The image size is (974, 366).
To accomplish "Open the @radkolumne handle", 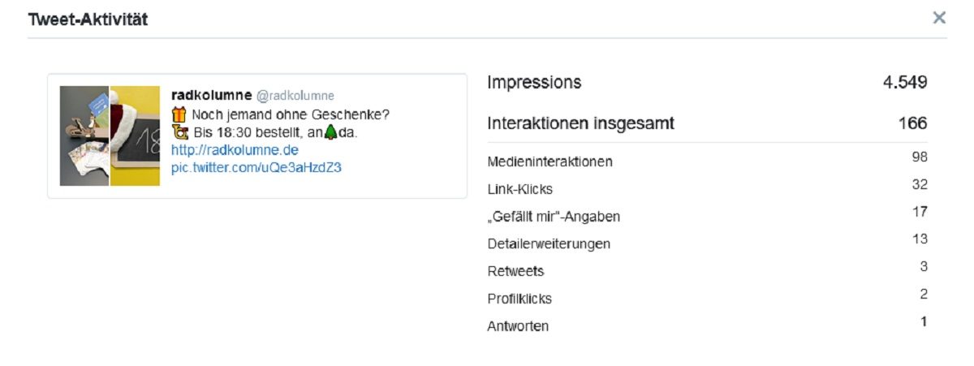I will [295, 96].
